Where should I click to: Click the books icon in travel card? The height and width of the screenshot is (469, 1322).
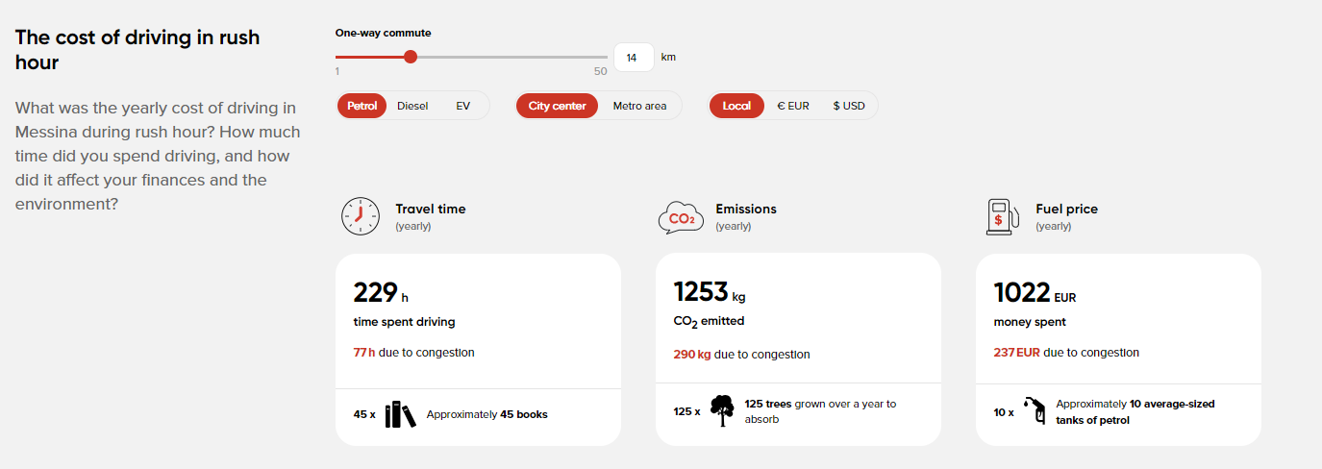400,414
